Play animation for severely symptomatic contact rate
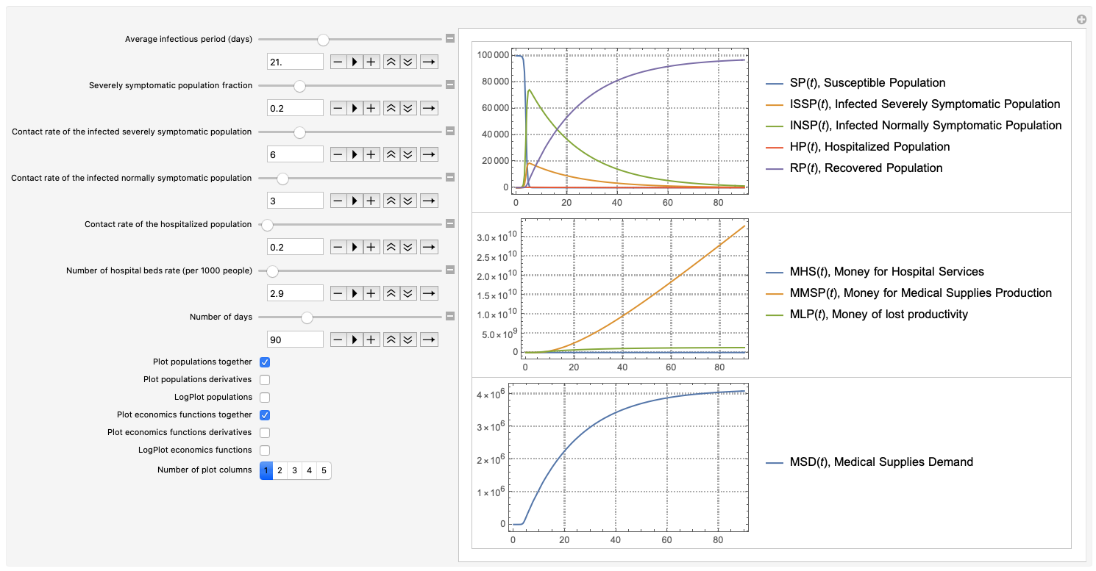1096x571 pixels. click(x=355, y=154)
